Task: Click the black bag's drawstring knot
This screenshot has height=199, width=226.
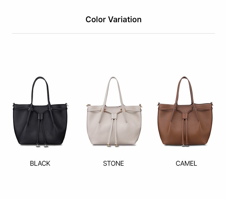Action: [41, 117]
